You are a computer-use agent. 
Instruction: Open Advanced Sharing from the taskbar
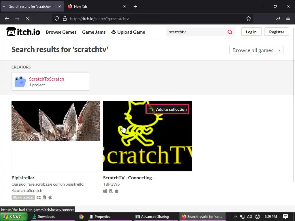(x=156, y=217)
